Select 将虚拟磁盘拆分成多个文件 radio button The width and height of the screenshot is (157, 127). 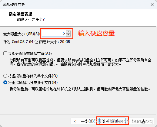pos(5,83)
